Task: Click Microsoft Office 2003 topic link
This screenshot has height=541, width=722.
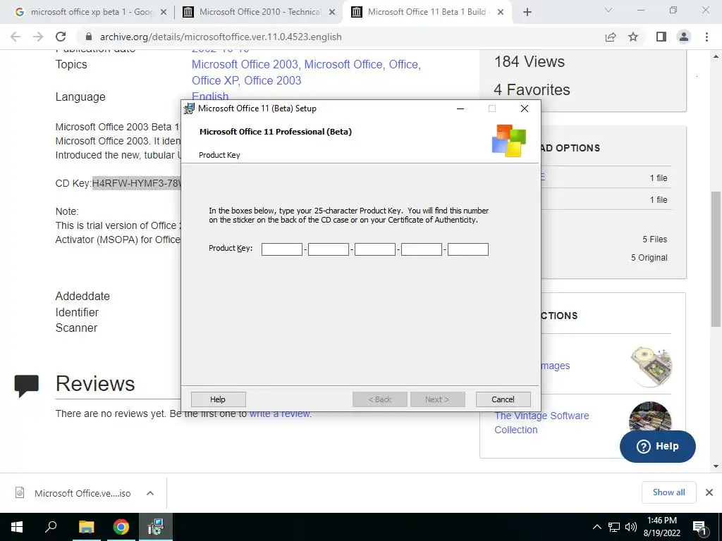Action: [245, 64]
